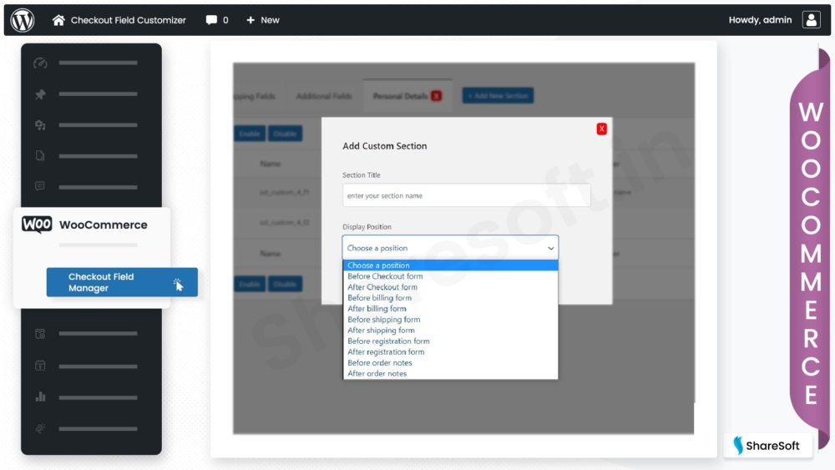The width and height of the screenshot is (835, 470).
Task: Select 'After registration form' option
Action: tap(451, 351)
